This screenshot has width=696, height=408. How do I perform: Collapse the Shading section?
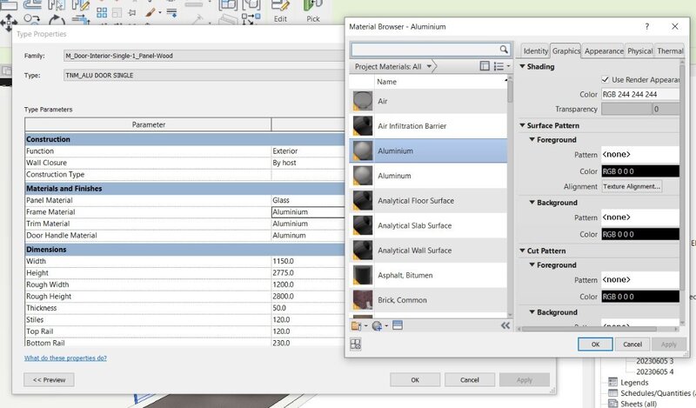[522, 67]
